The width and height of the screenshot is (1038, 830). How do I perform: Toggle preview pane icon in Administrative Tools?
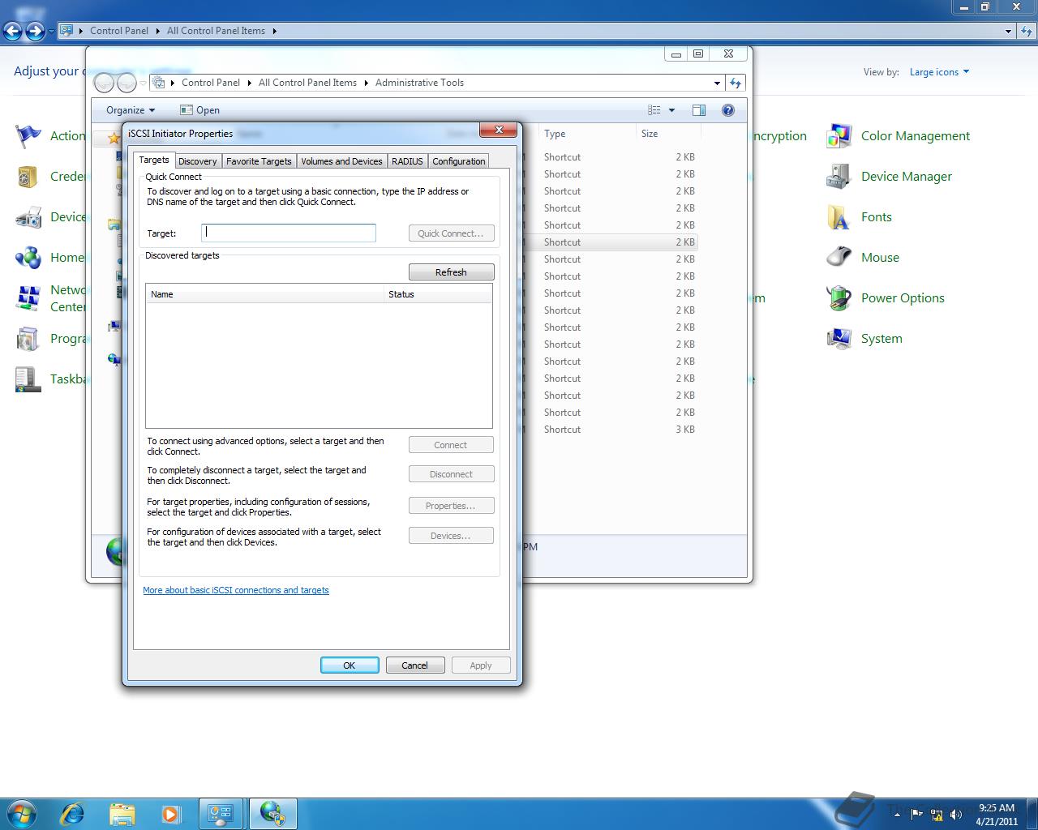pyautogui.click(x=699, y=110)
